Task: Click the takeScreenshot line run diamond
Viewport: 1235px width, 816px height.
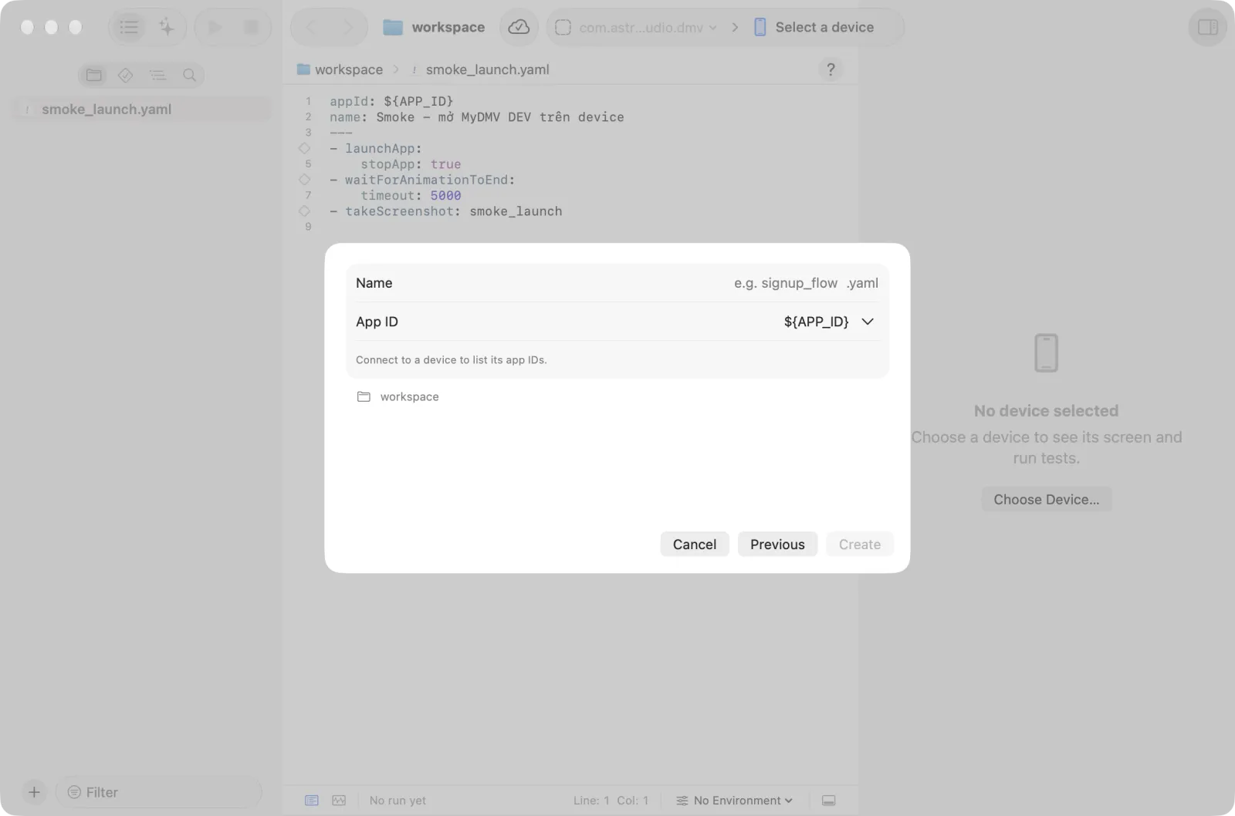Action: [x=304, y=211]
